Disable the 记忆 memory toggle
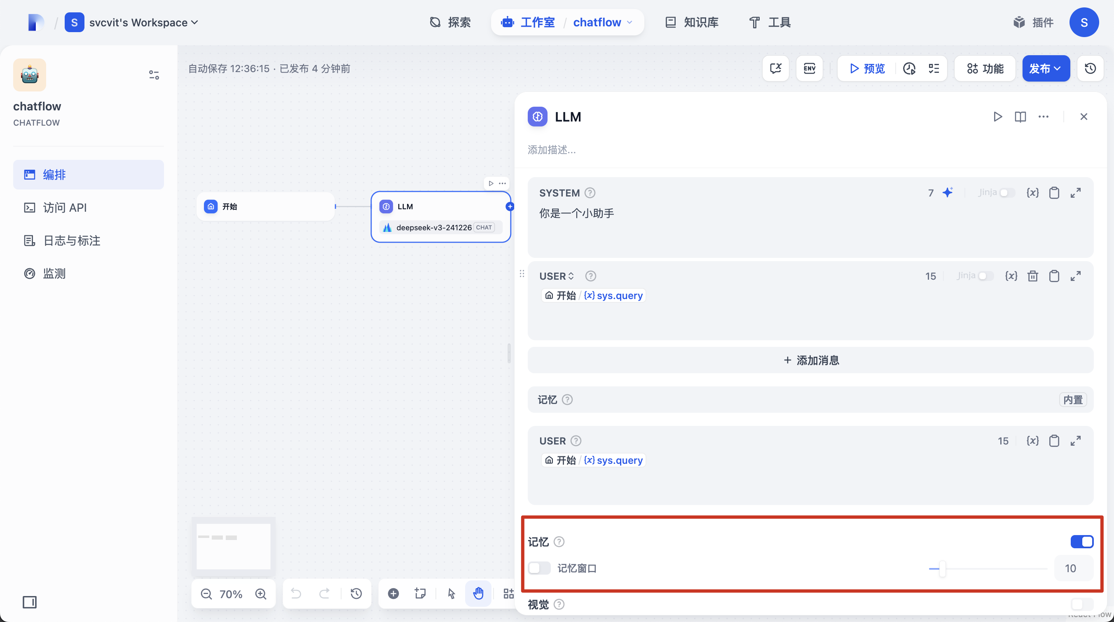The height and width of the screenshot is (622, 1114). (1081, 541)
